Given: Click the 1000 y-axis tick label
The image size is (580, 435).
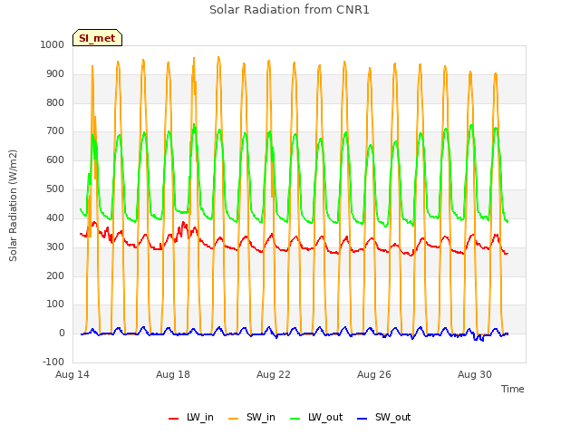Looking at the screenshot, I should [53, 44].
